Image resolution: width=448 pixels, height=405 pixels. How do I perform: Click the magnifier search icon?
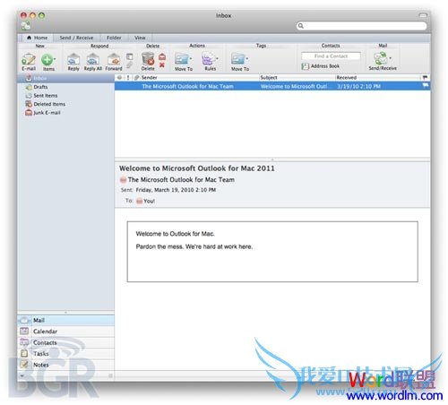(301, 26)
